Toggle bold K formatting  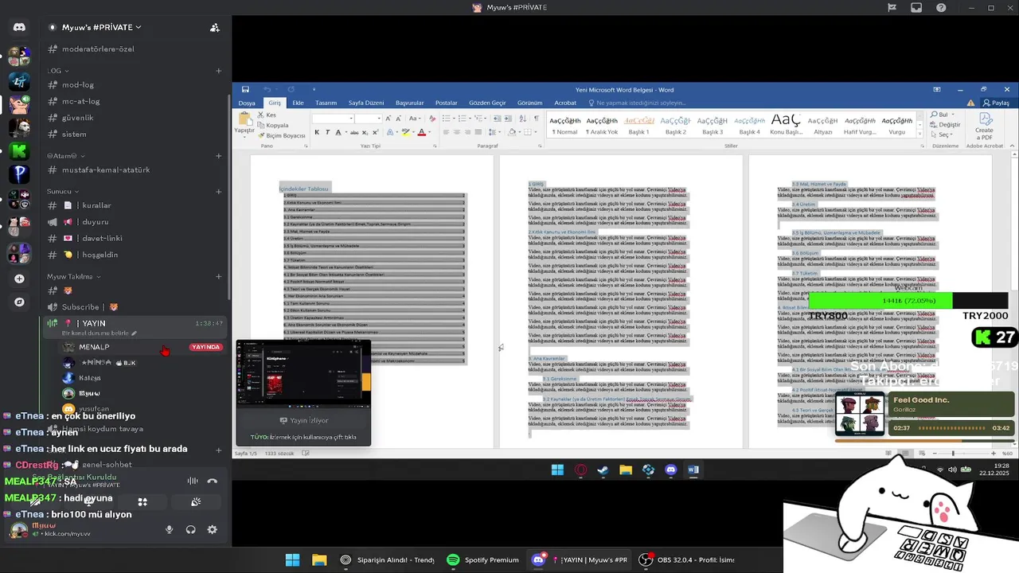point(317,132)
